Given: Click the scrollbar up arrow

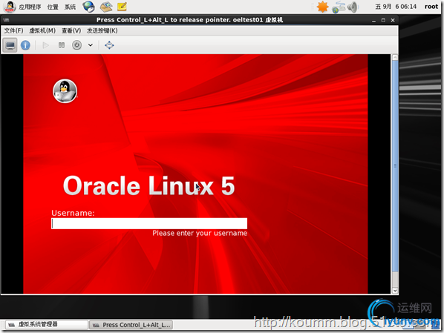Looking at the screenshot, I should pyautogui.click(x=395, y=57).
